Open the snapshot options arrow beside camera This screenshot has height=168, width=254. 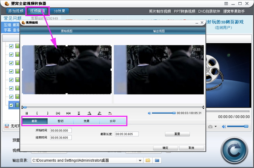pos(216,127)
